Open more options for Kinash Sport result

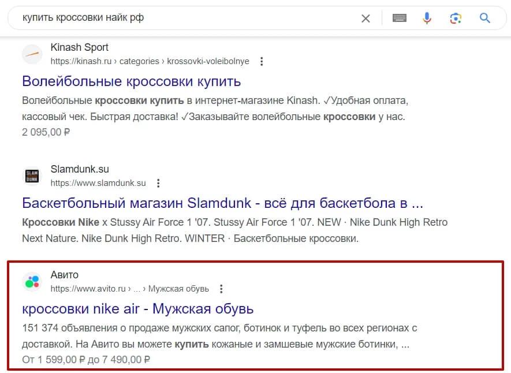coord(262,61)
